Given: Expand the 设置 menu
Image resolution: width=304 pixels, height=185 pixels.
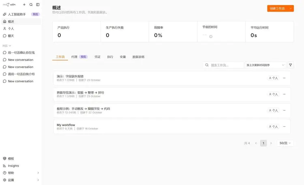Looking at the screenshot, I should click(21, 180).
